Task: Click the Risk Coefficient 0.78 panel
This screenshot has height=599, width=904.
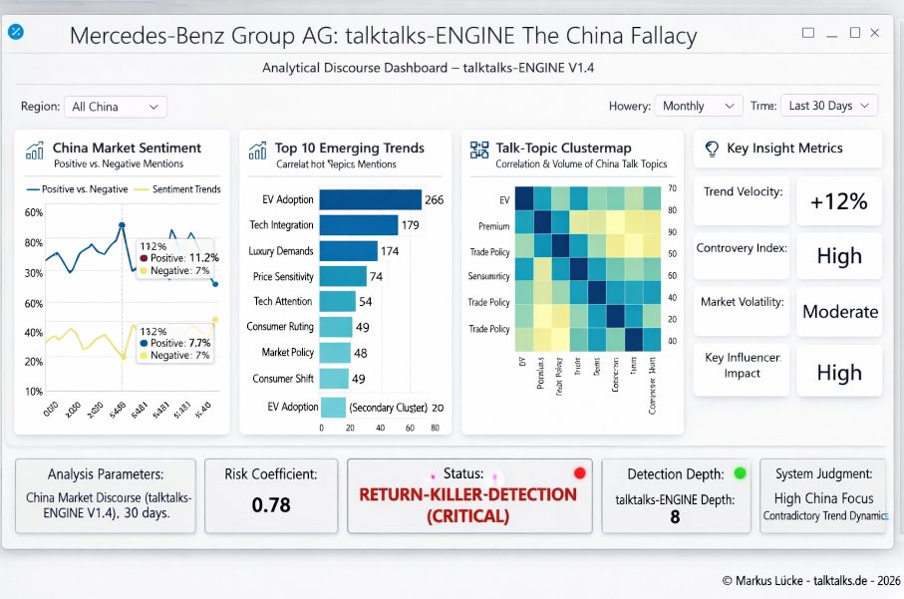Action: click(x=271, y=496)
